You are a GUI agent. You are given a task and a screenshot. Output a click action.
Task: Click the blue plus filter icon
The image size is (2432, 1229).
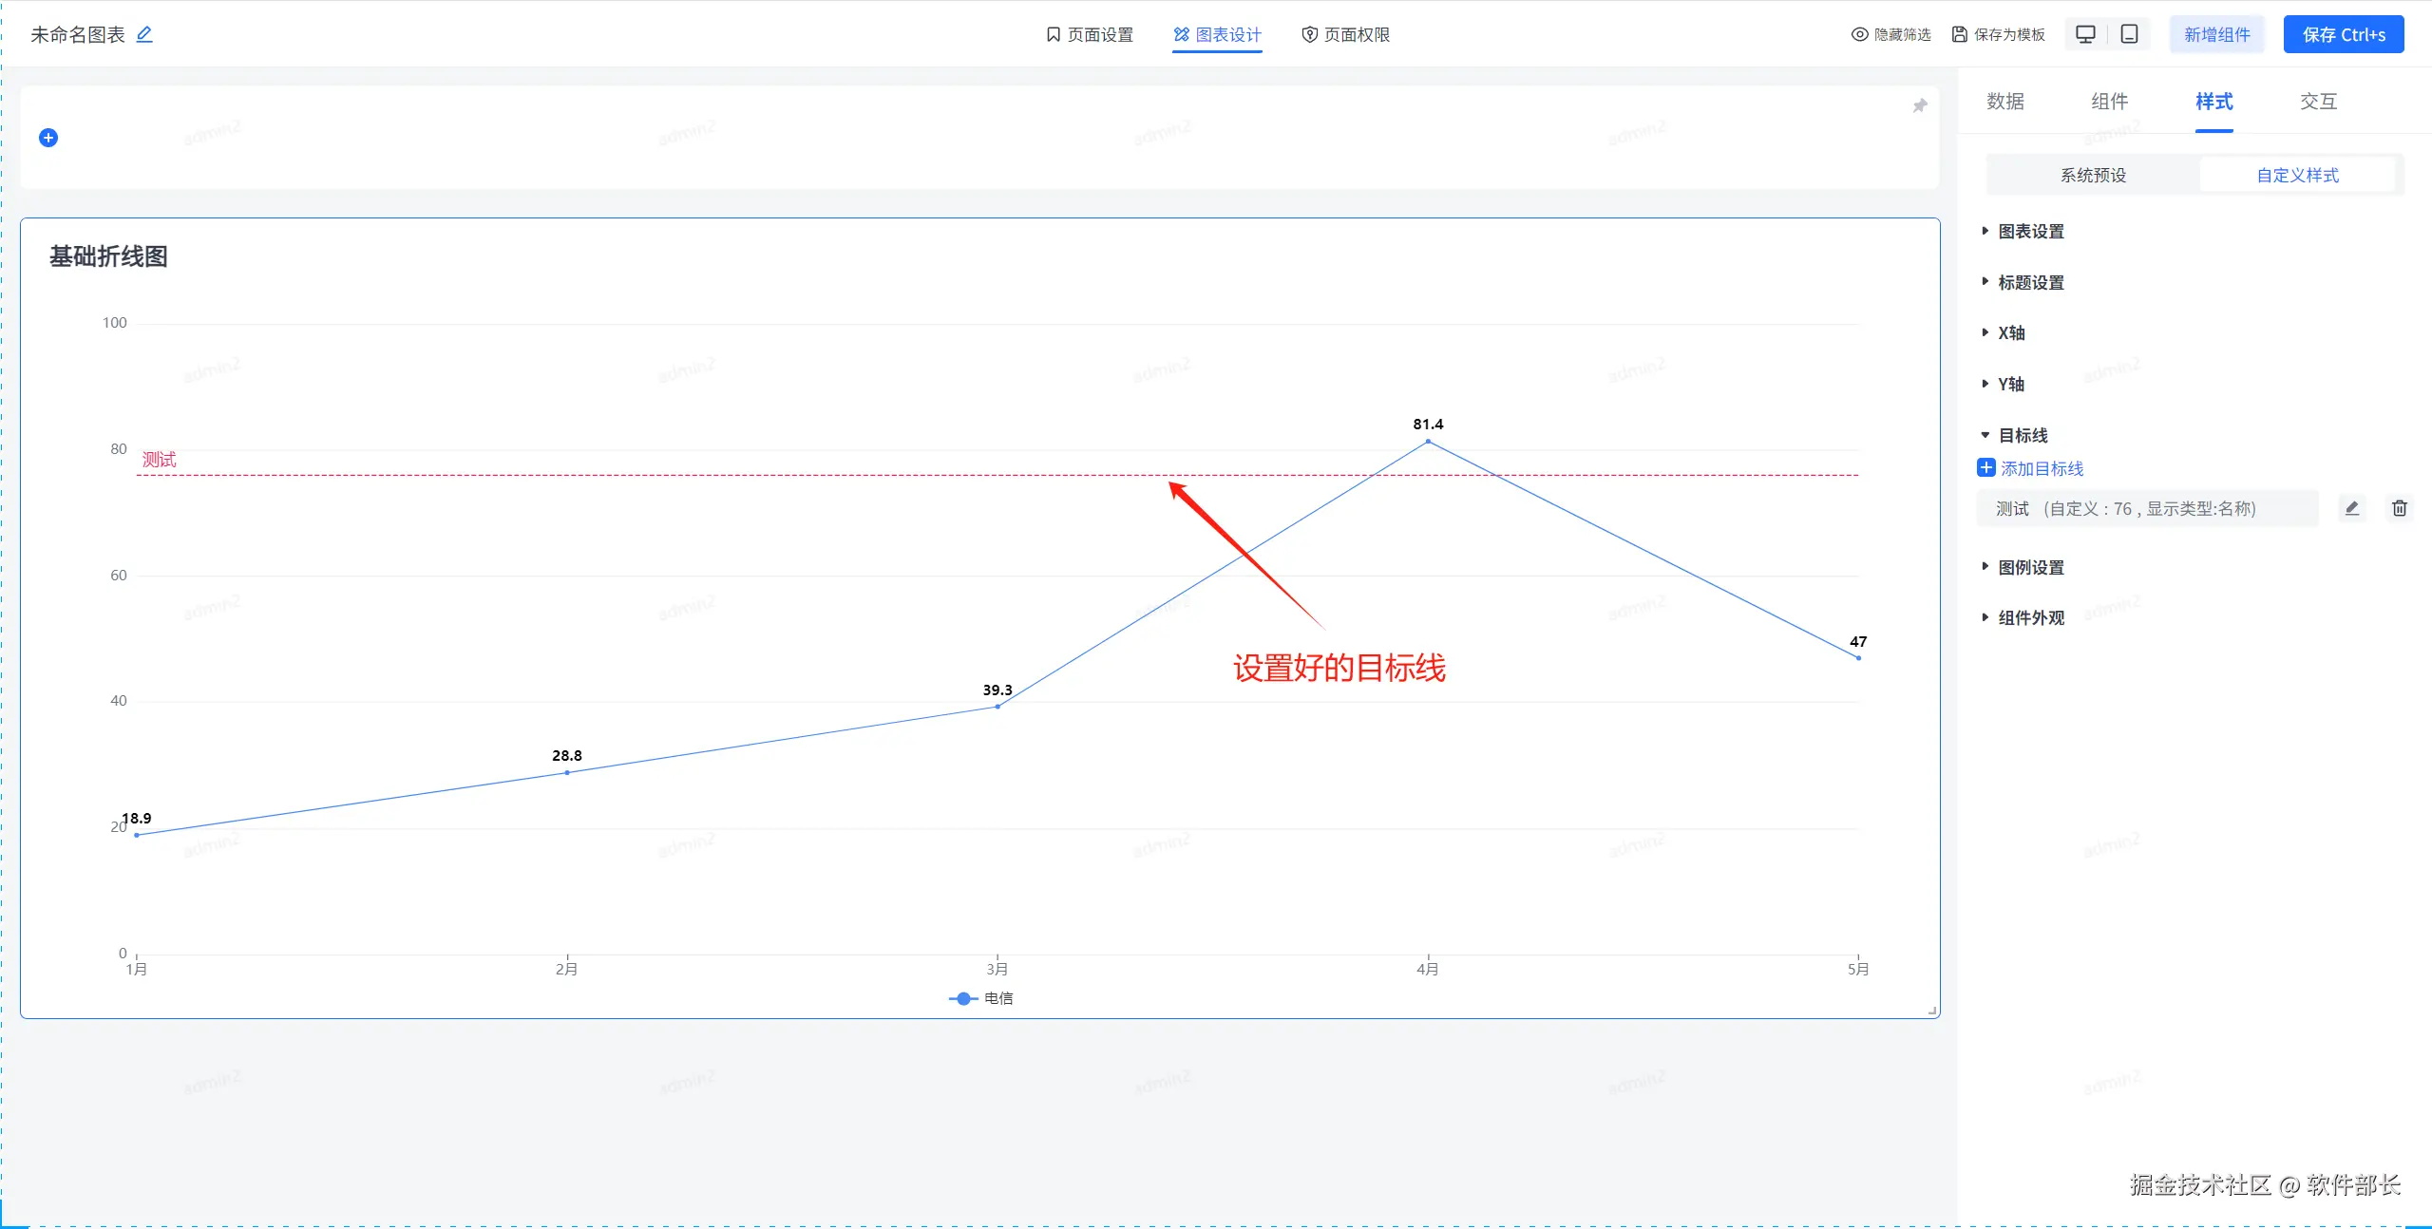pyautogui.click(x=48, y=138)
